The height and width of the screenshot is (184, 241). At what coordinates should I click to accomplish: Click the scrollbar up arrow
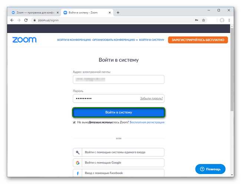[232, 26]
